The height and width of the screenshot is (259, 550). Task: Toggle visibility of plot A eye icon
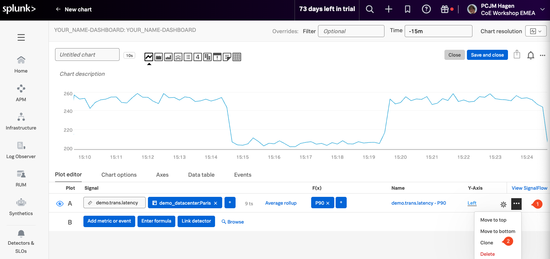[x=60, y=204]
